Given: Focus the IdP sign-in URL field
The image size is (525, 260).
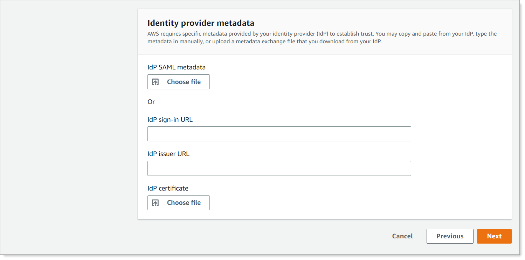Looking at the screenshot, I should [279, 134].
